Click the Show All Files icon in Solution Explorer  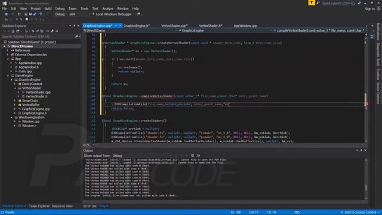pos(42,31)
